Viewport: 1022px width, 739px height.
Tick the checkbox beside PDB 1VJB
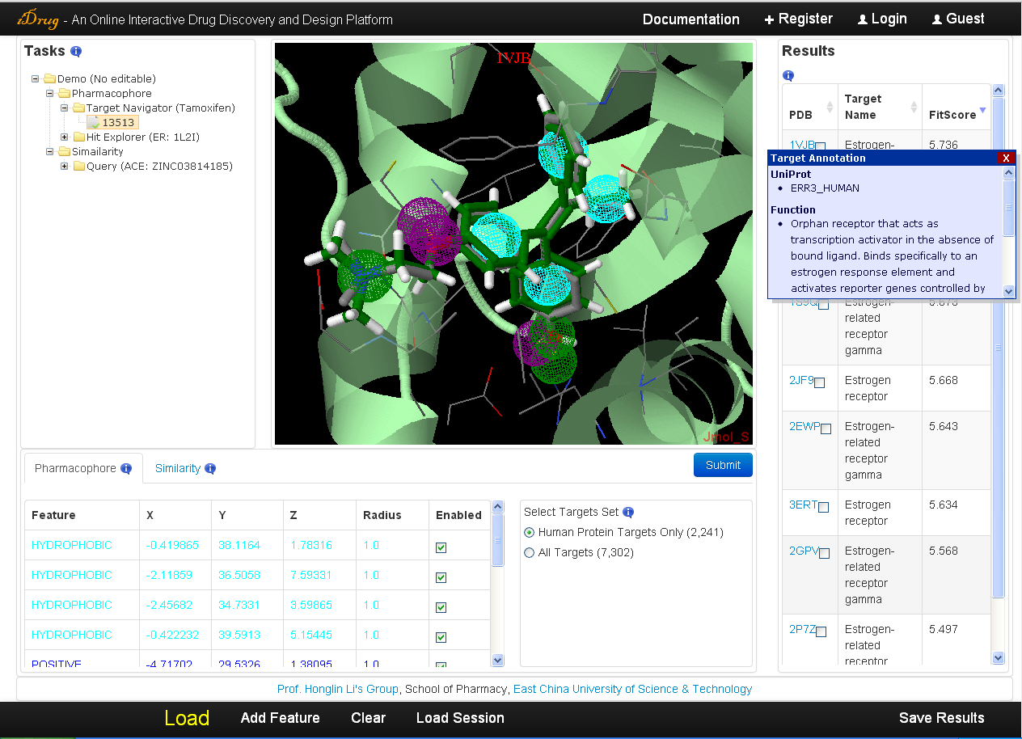820,147
